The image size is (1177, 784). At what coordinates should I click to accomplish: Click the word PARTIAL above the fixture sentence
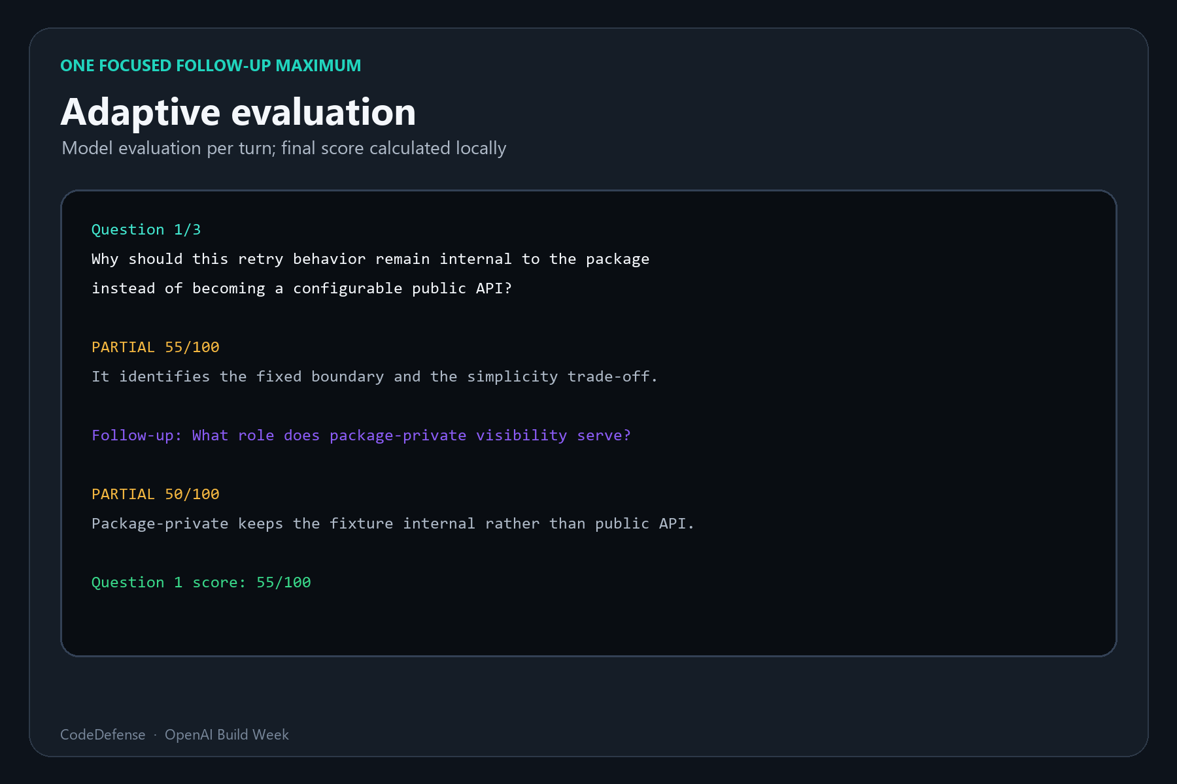(123, 494)
